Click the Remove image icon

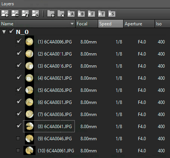[15, 14]
